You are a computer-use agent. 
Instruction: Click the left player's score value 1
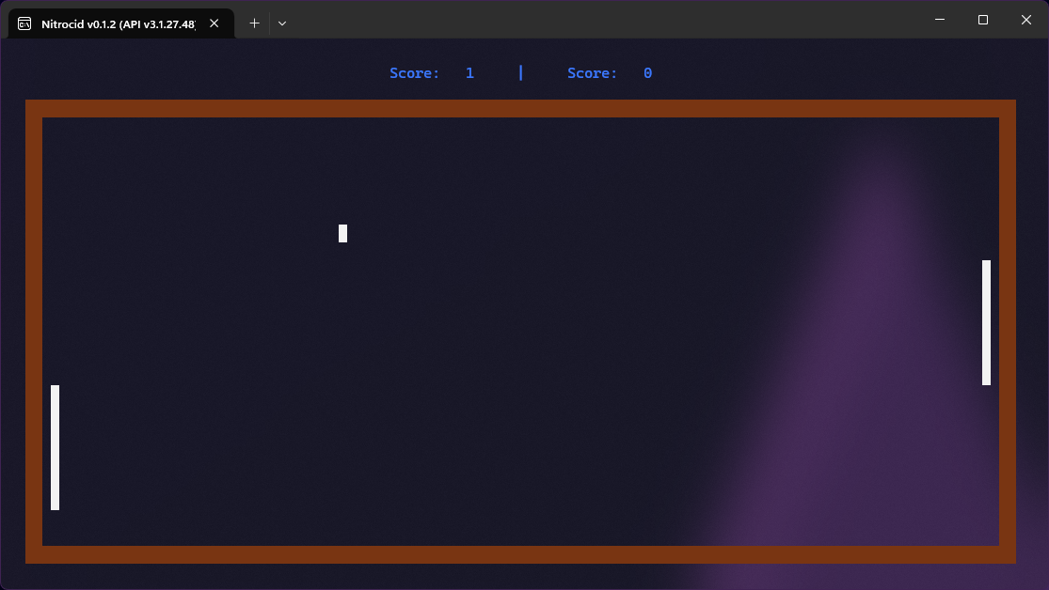coord(469,73)
